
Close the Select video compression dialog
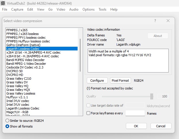pos(168,21)
